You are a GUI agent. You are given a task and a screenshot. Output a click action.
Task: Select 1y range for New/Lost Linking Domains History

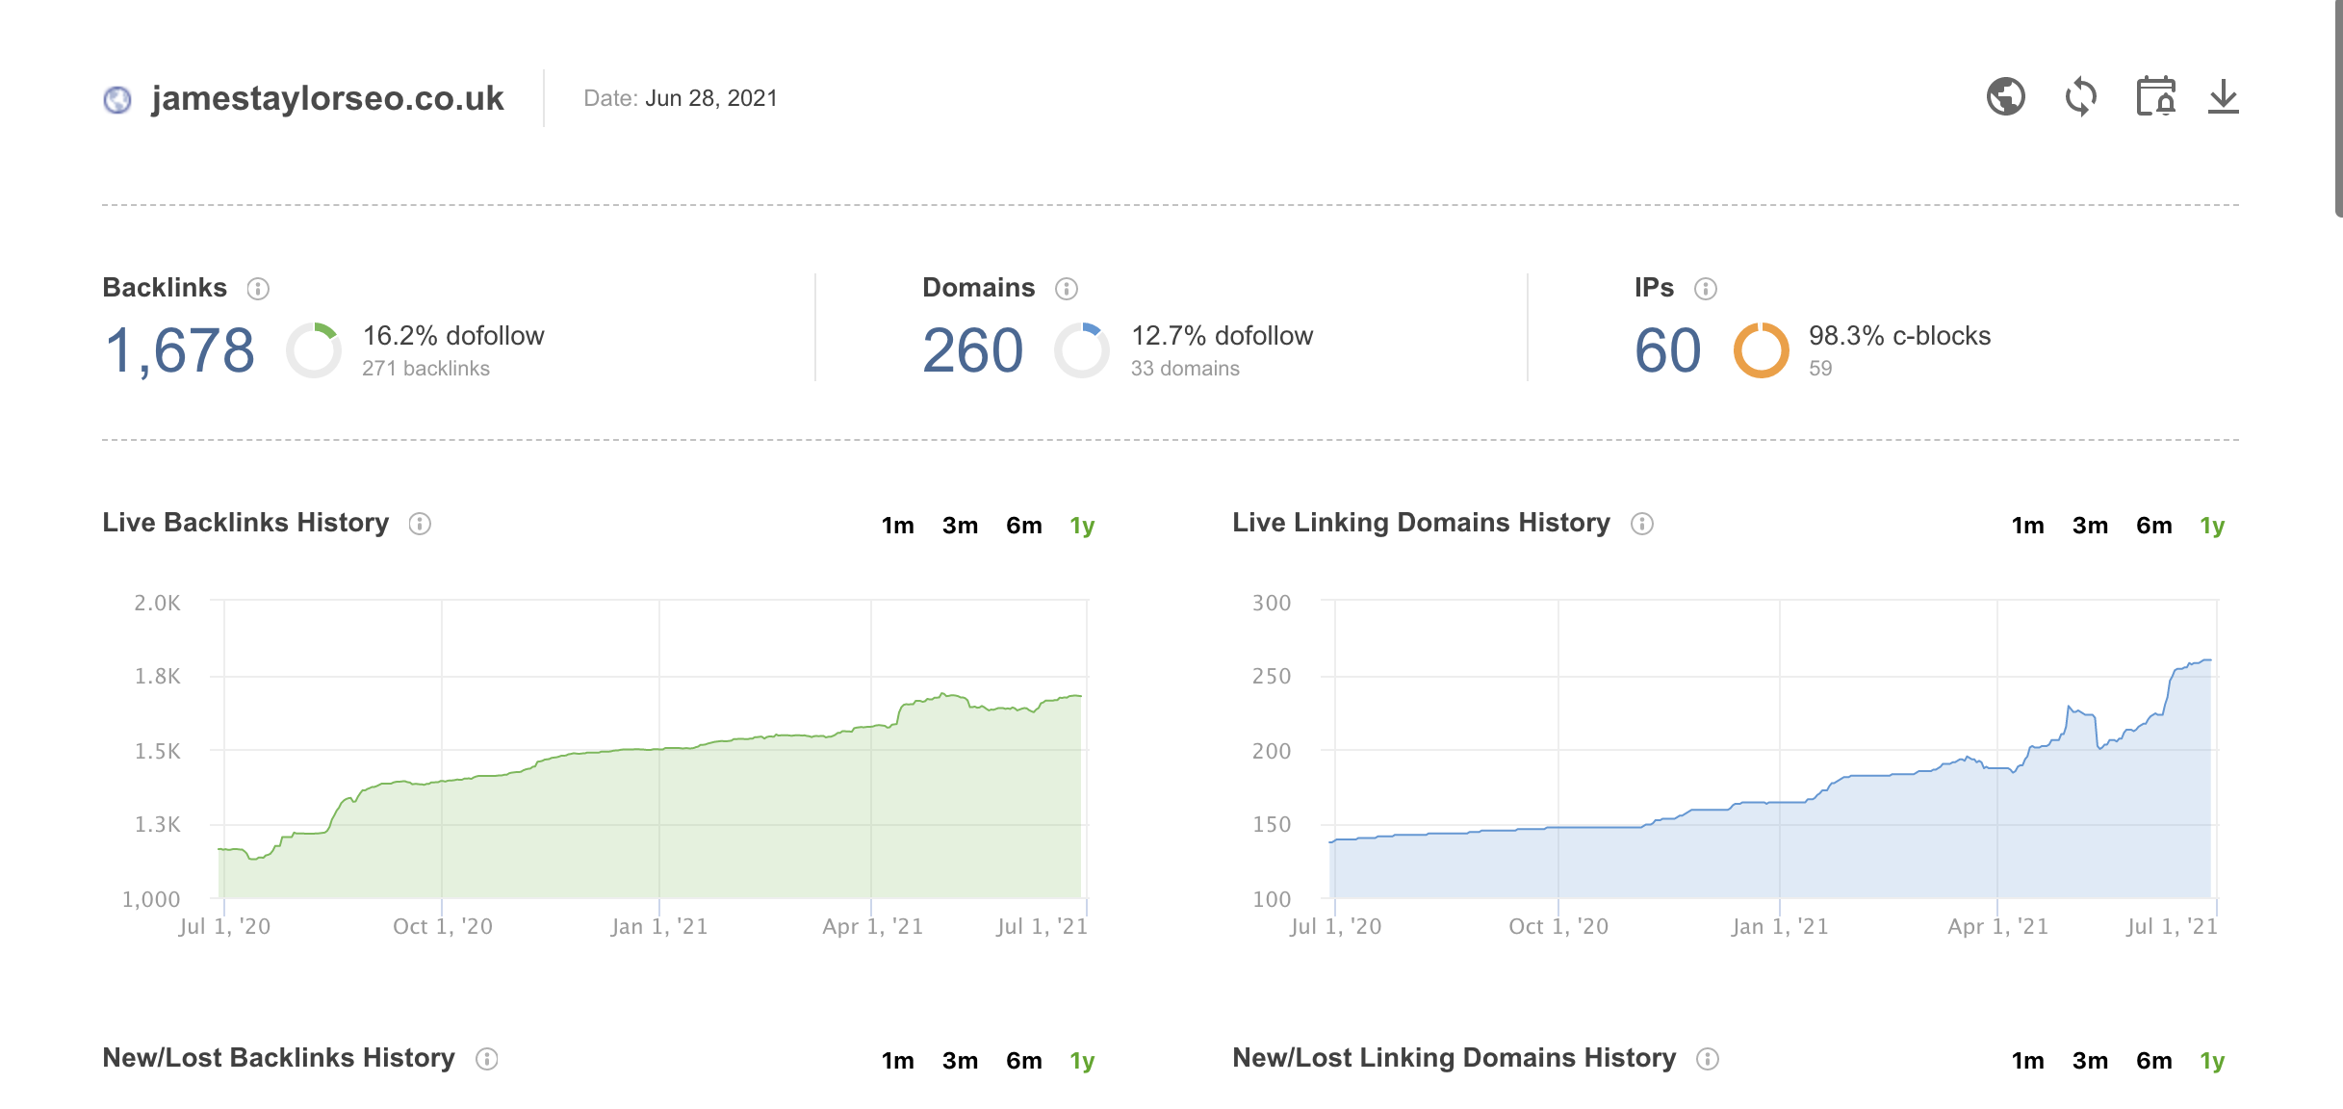(x=2213, y=1060)
